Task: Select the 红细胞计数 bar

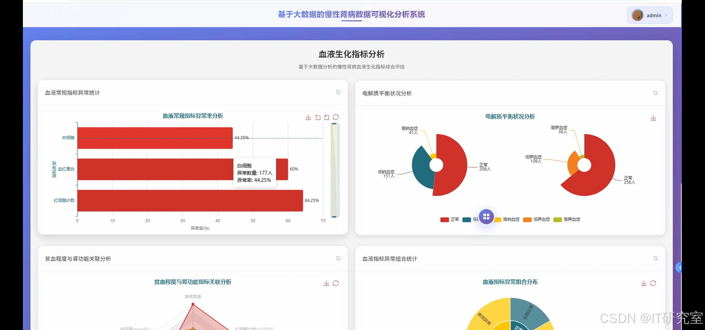Action: pyautogui.click(x=190, y=200)
